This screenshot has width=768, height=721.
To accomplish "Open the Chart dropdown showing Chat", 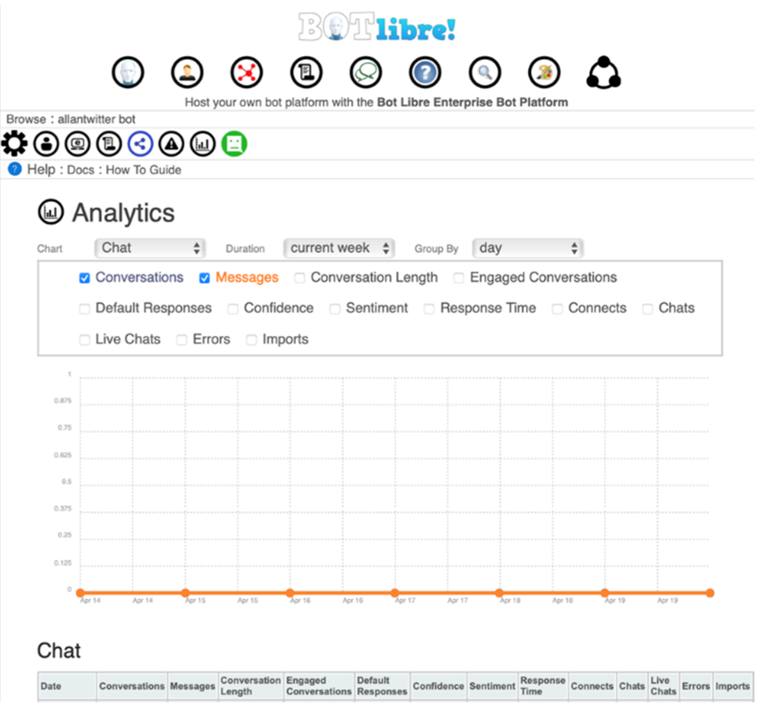I will pyautogui.click(x=150, y=248).
